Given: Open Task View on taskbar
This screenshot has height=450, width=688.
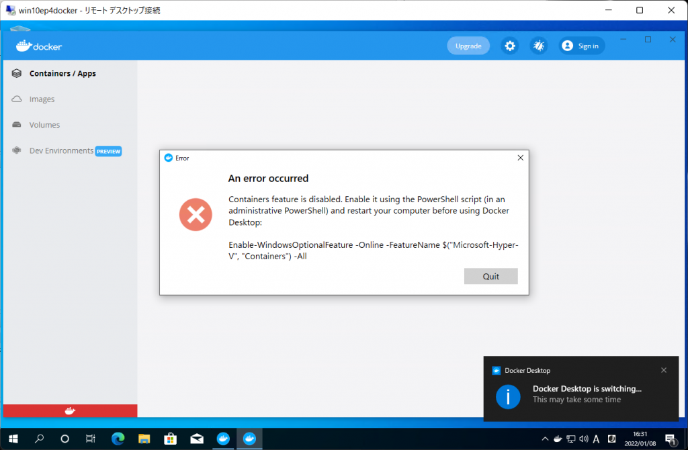Looking at the screenshot, I should (x=91, y=439).
